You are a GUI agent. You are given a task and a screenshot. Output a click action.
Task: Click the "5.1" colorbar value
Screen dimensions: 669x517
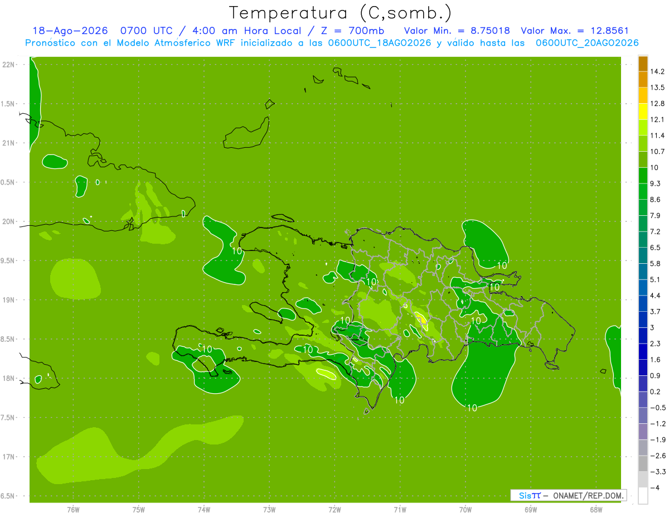tap(656, 279)
